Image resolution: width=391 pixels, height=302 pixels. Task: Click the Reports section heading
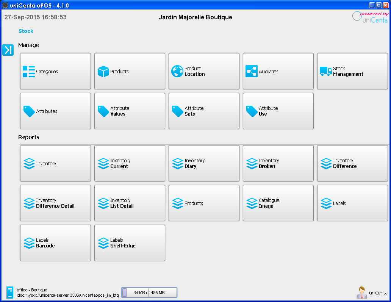pyautogui.click(x=29, y=137)
